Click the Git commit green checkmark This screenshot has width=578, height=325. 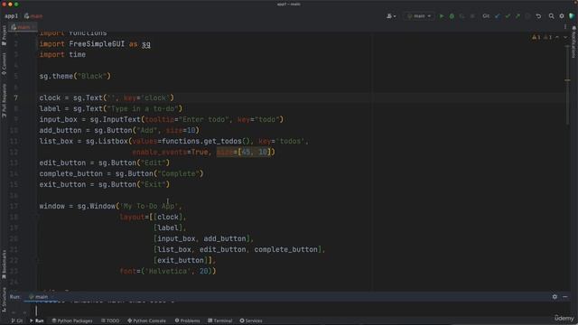508,16
